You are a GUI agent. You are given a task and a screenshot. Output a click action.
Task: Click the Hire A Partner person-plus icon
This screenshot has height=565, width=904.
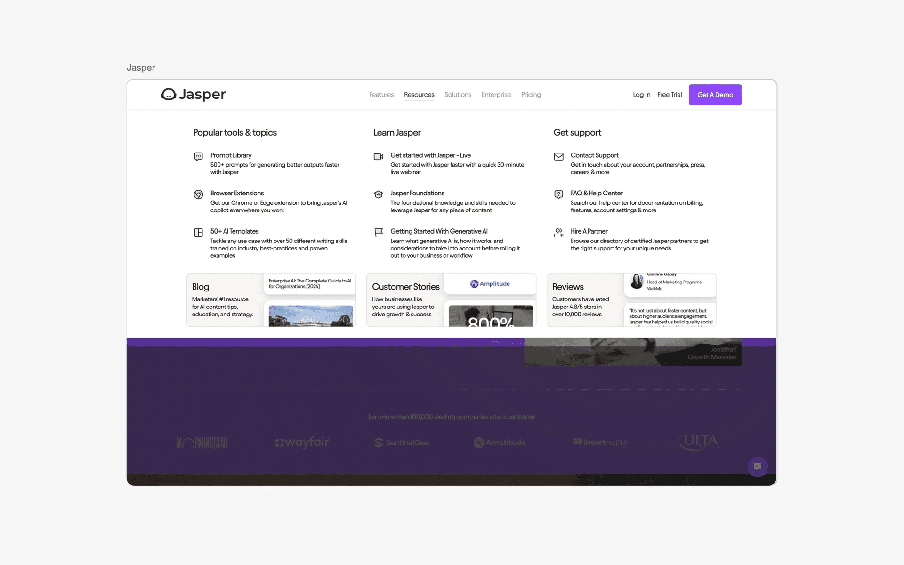(558, 233)
